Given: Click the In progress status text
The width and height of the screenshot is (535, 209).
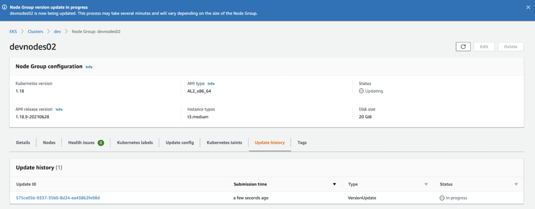Looking at the screenshot, I should click(456, 198).
